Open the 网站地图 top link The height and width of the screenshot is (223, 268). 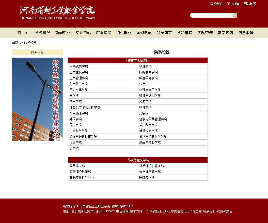click(x=250, y=4)
